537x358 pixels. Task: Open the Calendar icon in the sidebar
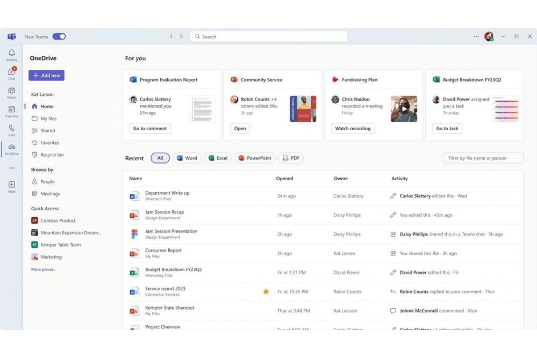coord(12,111)
